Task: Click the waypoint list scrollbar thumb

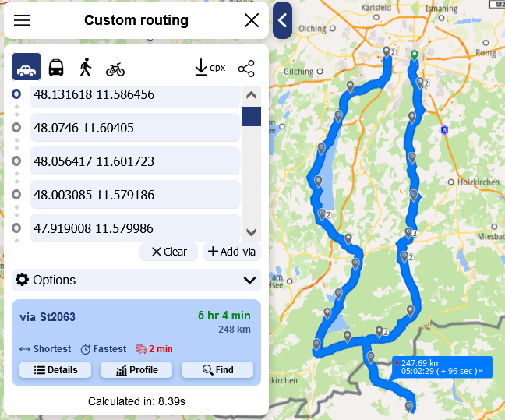Action: pyautogui.click(x=251, y=117)
